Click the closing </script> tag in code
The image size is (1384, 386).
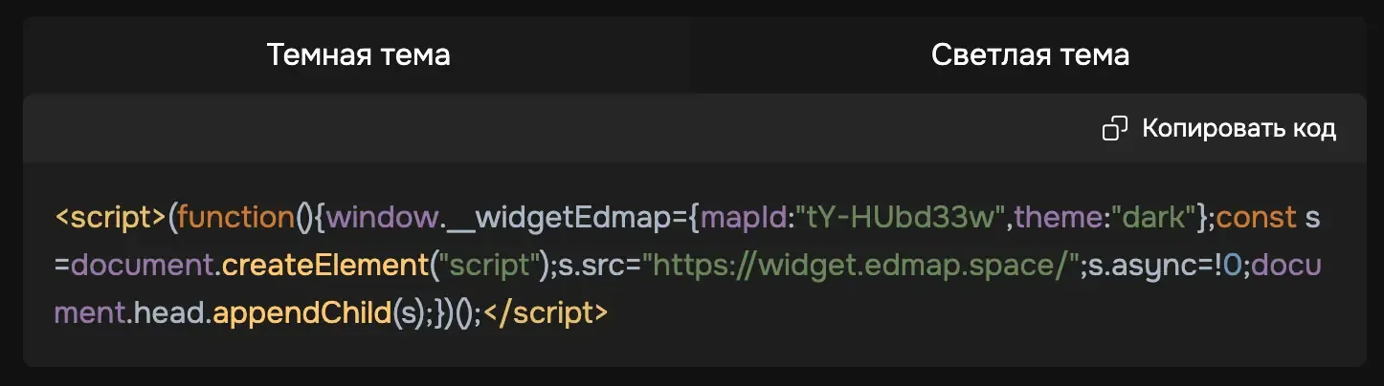[547, 312]
